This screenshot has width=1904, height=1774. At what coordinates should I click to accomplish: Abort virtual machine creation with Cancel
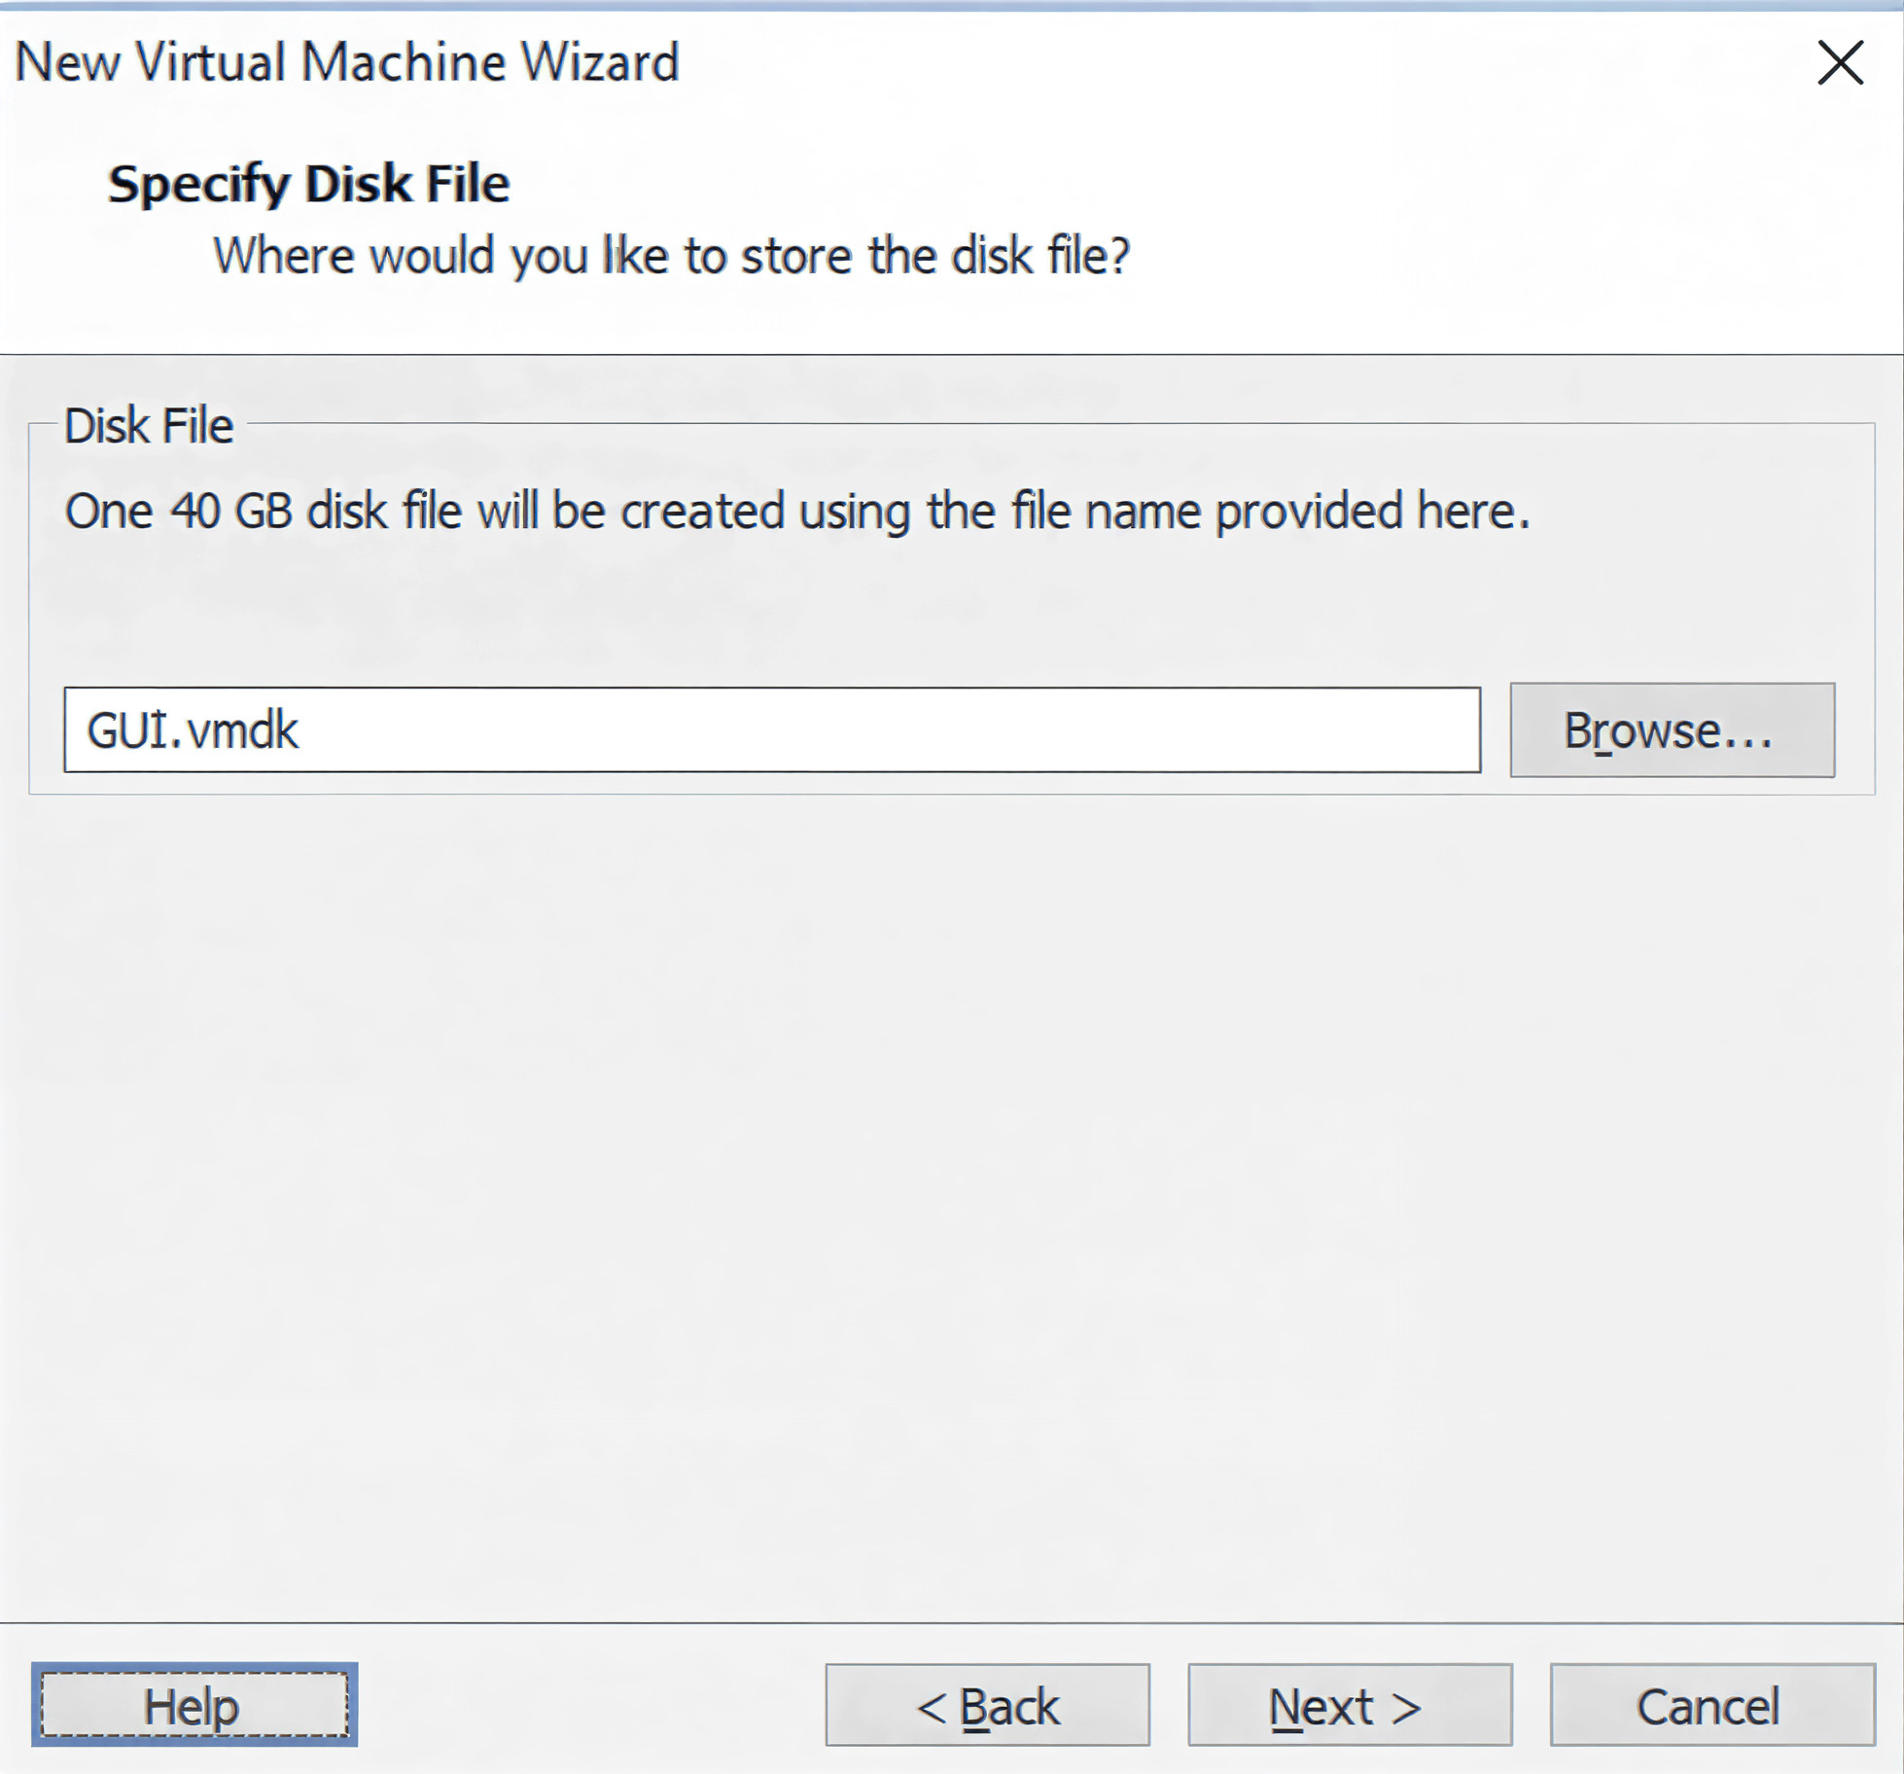point(1711,1706)
